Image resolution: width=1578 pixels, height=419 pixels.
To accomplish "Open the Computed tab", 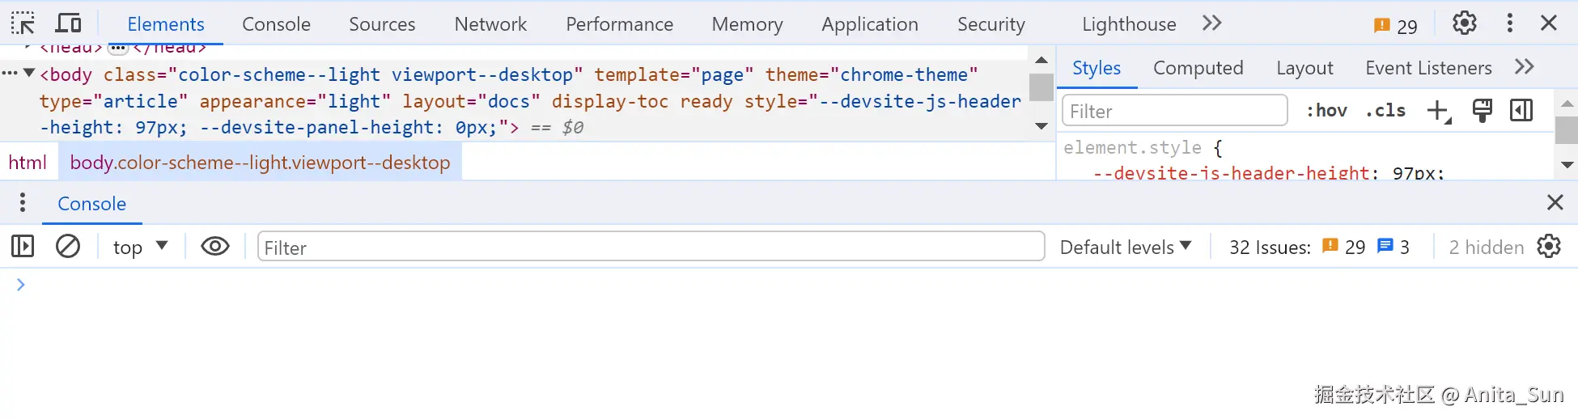I will click(x=1198, y=68).
